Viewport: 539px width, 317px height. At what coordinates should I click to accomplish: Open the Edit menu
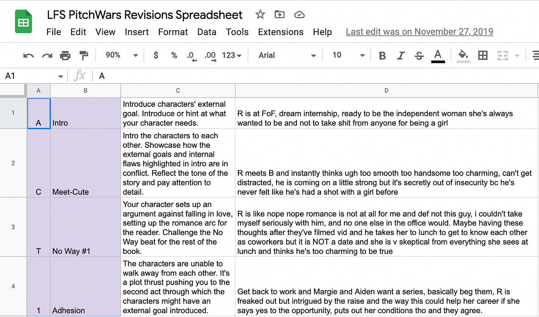click(78, 32)
